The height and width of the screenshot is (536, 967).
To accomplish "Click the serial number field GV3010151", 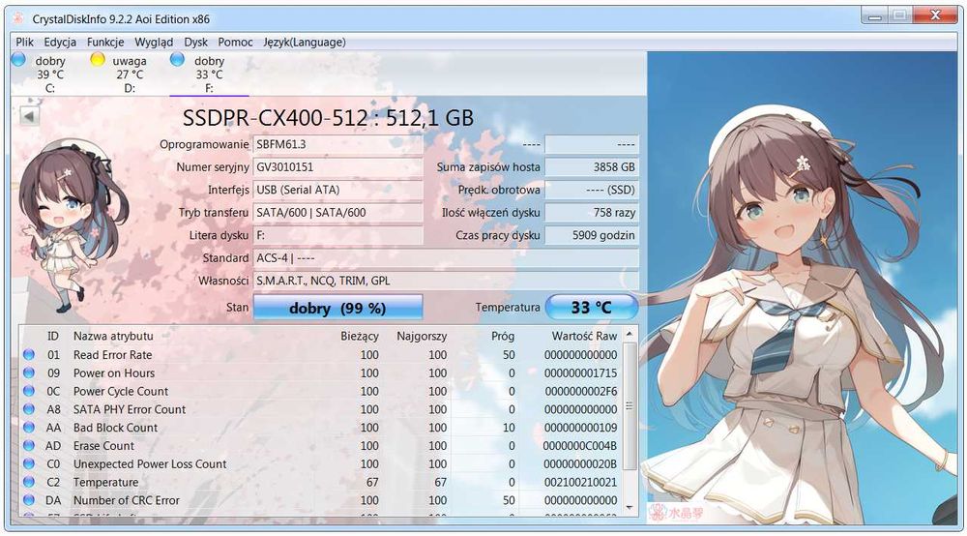I will 337,167.
